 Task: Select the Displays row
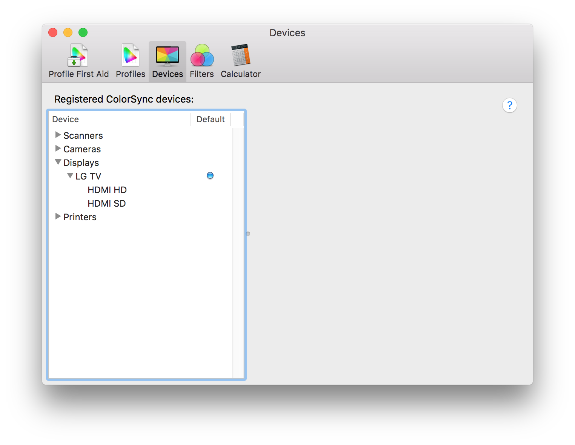[x=141, y=163]
